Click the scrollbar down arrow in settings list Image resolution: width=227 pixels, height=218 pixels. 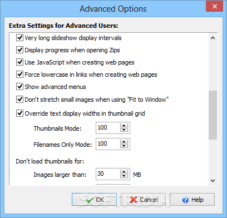point(213,180)
